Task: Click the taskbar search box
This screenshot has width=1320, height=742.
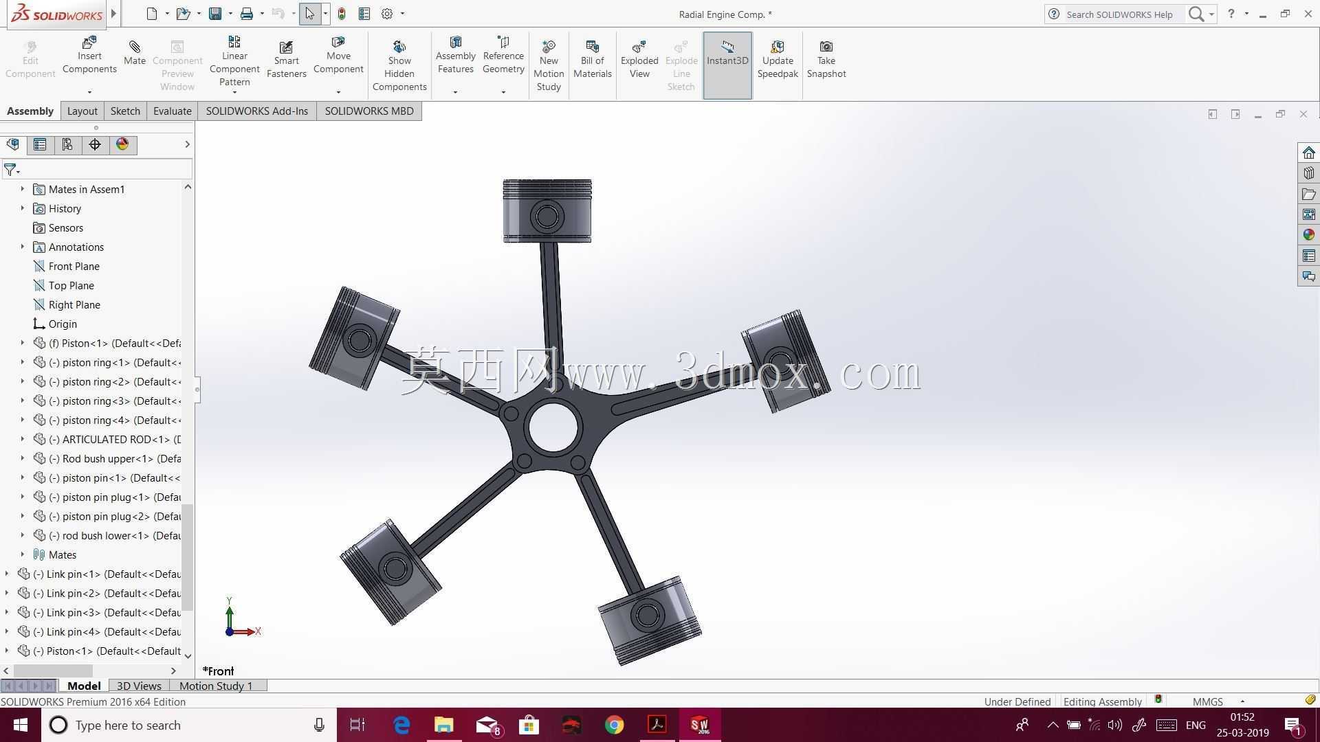Action: [x=189, y=725]
